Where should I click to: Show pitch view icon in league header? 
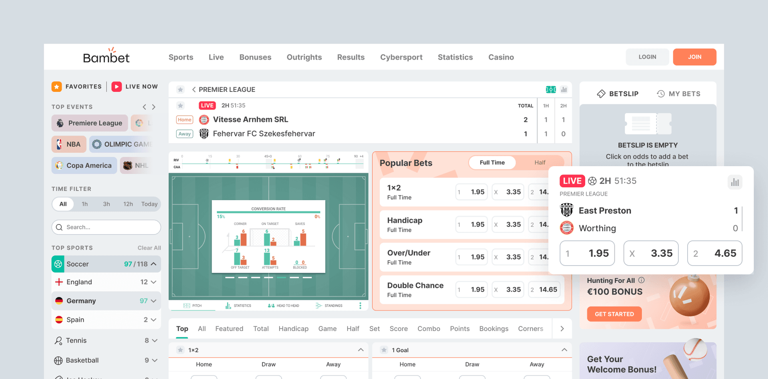tap(551, 89)
